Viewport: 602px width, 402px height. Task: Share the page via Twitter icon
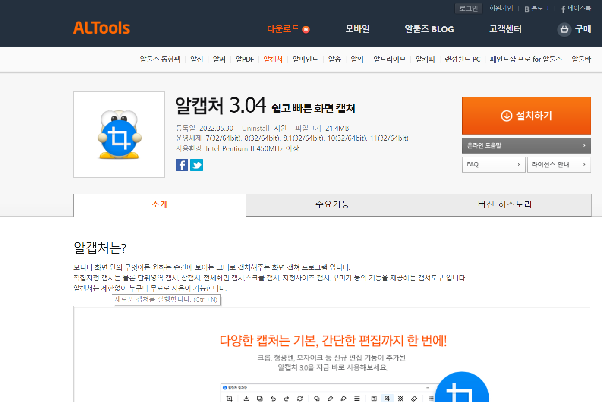point(196,165)
